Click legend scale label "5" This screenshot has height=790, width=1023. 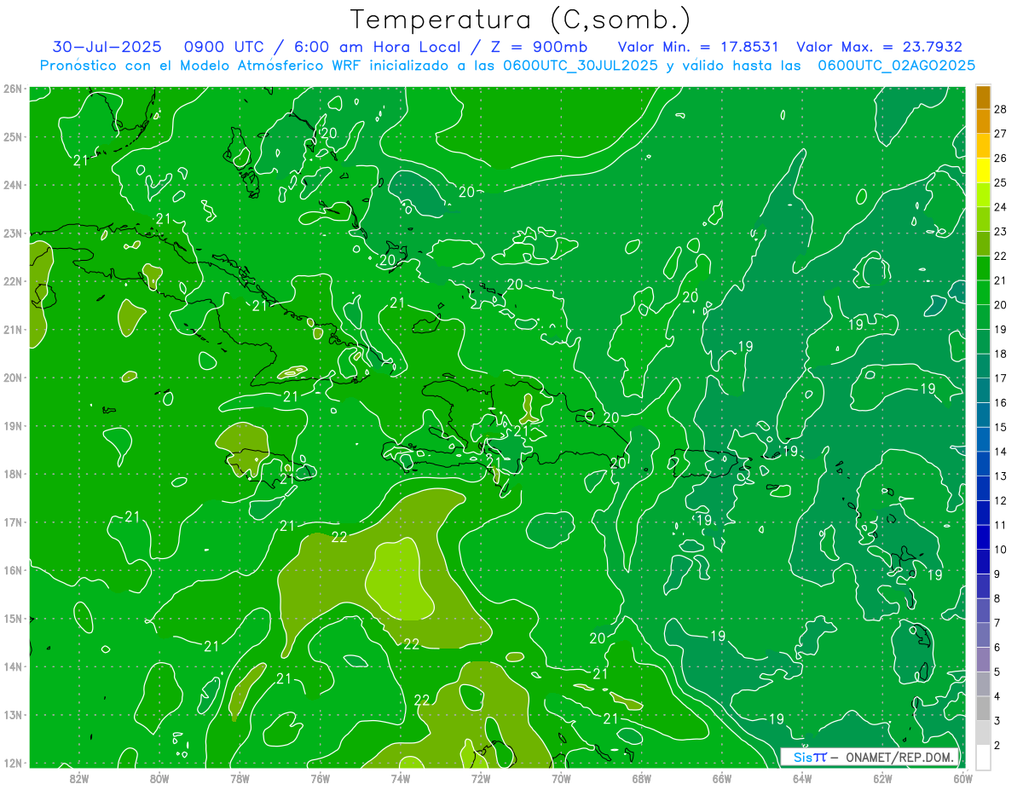pyautogui.click(x=997, y=672)
